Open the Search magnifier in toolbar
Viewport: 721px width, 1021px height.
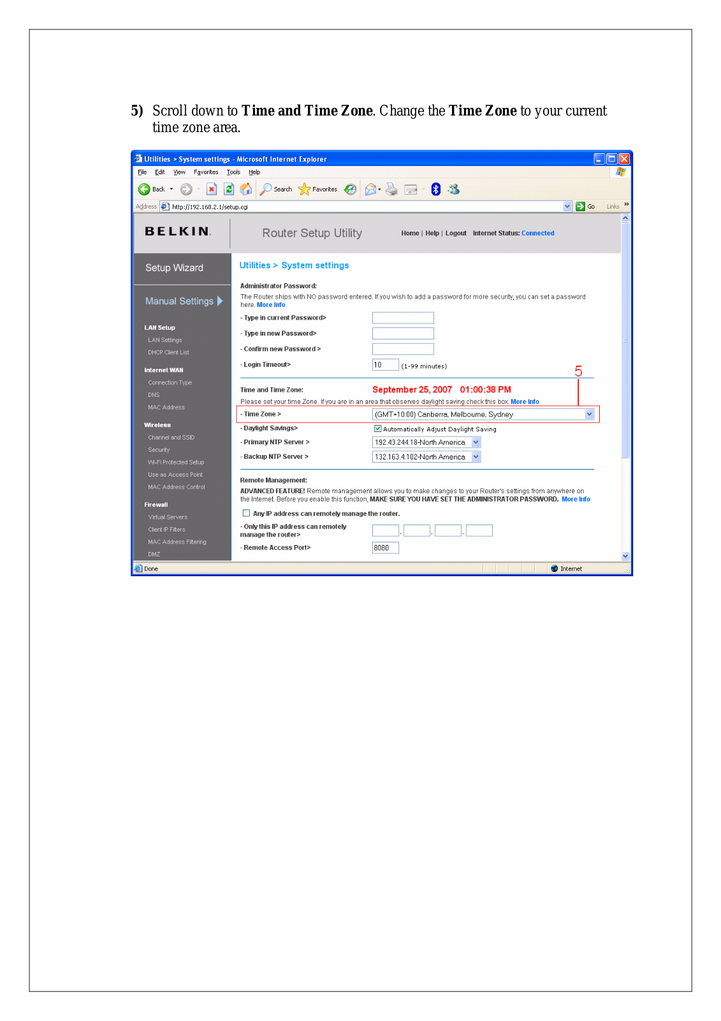click(x=266, y=189)
